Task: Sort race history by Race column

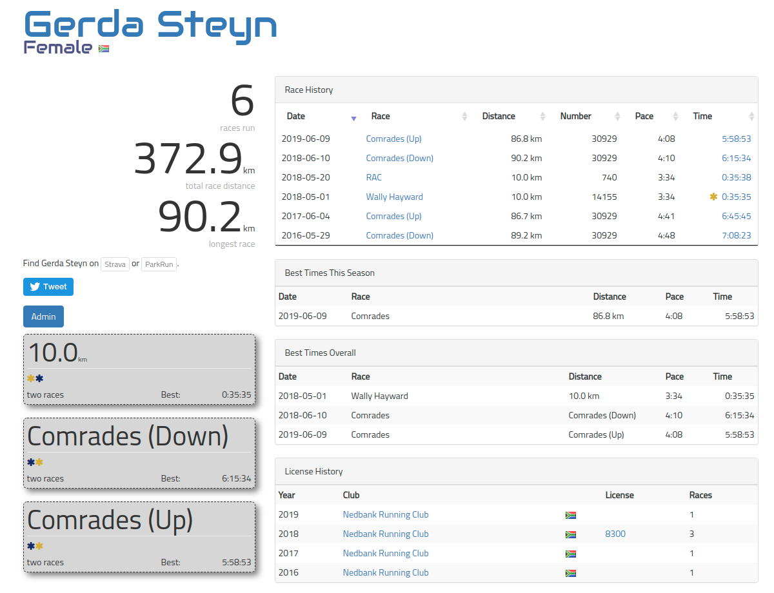Action: pos(381,116)
